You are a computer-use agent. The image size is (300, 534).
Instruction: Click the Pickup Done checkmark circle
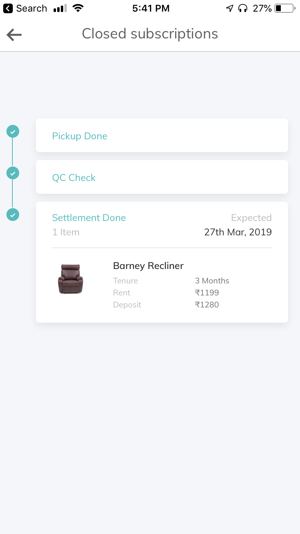click(13, 131)
